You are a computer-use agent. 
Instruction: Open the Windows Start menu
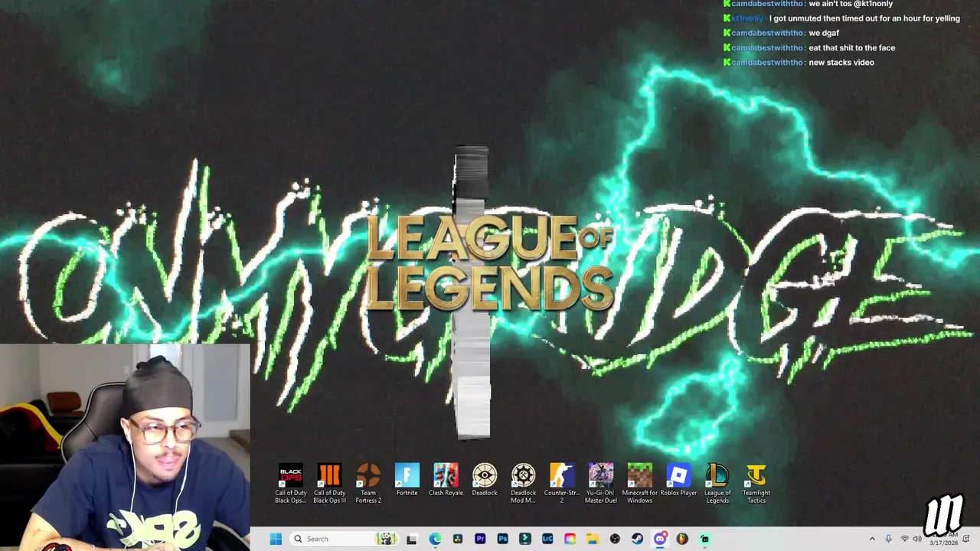click(276, 539)
